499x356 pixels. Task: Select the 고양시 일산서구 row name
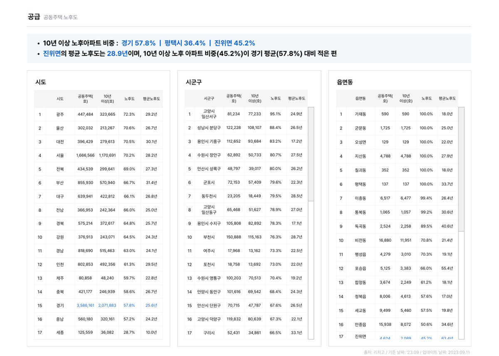(209, 114)
